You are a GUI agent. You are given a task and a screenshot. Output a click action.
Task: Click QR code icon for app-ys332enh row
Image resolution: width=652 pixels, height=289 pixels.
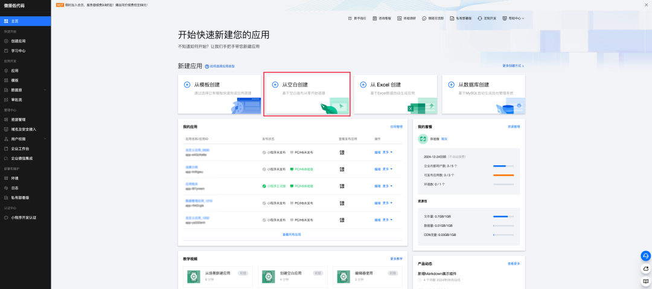pos(342,220)
